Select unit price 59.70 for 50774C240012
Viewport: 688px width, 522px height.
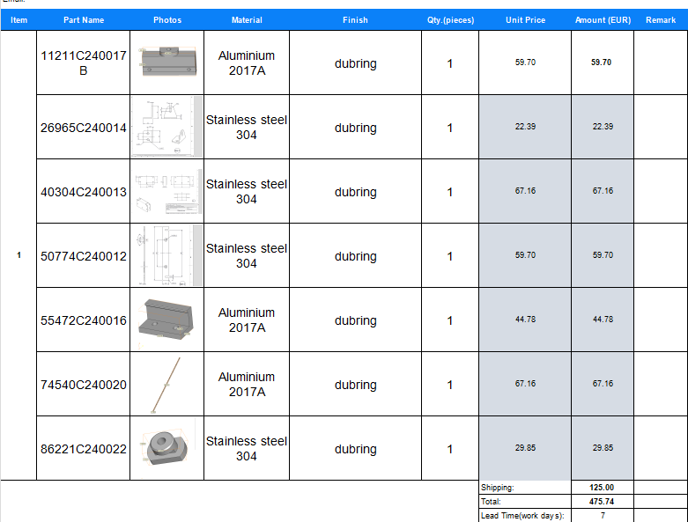pyautogui.click(x=525, y=255)
